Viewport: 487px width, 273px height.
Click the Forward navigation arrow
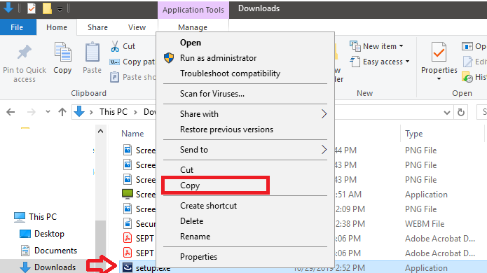coord(31,112)
